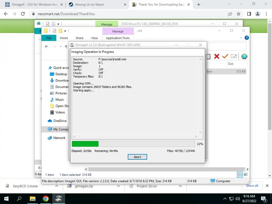The image size is (272, 204).
Task: Open the View ribbon tab
Action: coord(94,38)
